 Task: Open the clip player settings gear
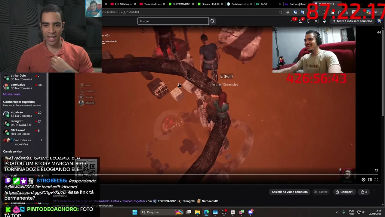tap(363, 180)
